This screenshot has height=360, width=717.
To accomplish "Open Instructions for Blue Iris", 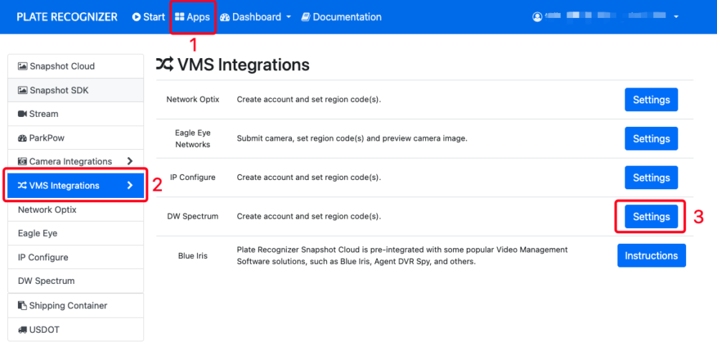I will point(652,256).
